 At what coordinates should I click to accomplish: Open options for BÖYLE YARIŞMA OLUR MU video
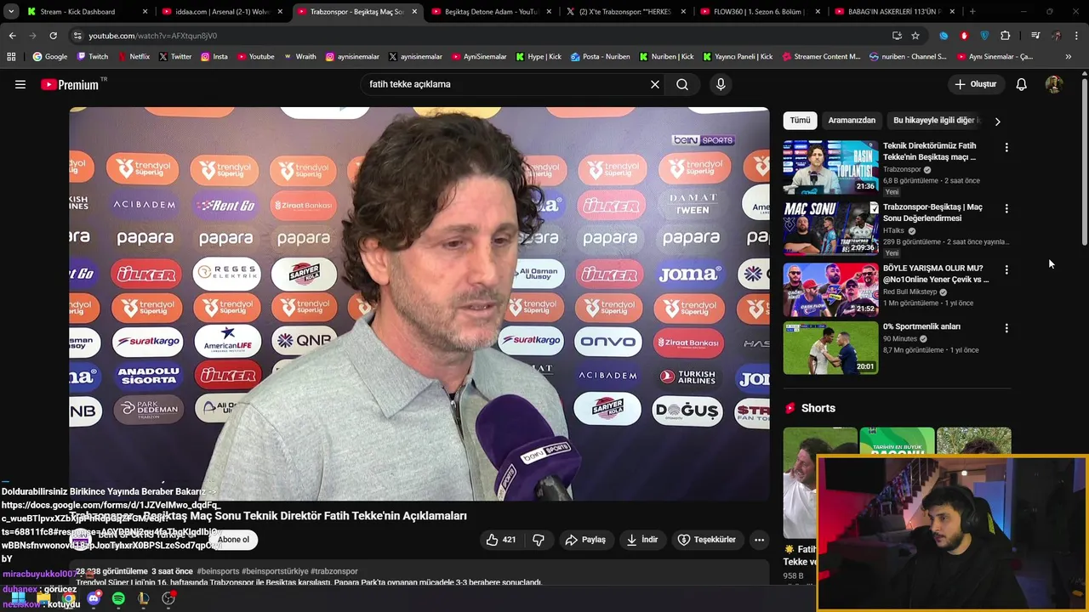(1006, 269)
